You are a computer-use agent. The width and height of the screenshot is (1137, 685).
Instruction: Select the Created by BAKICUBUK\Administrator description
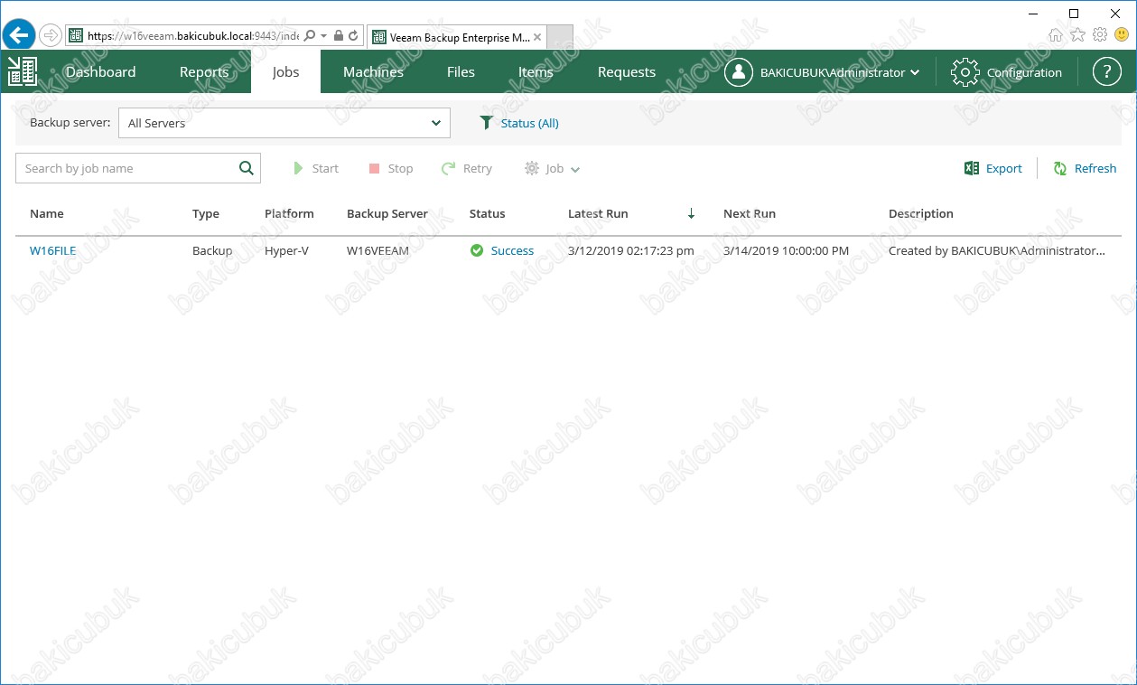click(997, 251)
